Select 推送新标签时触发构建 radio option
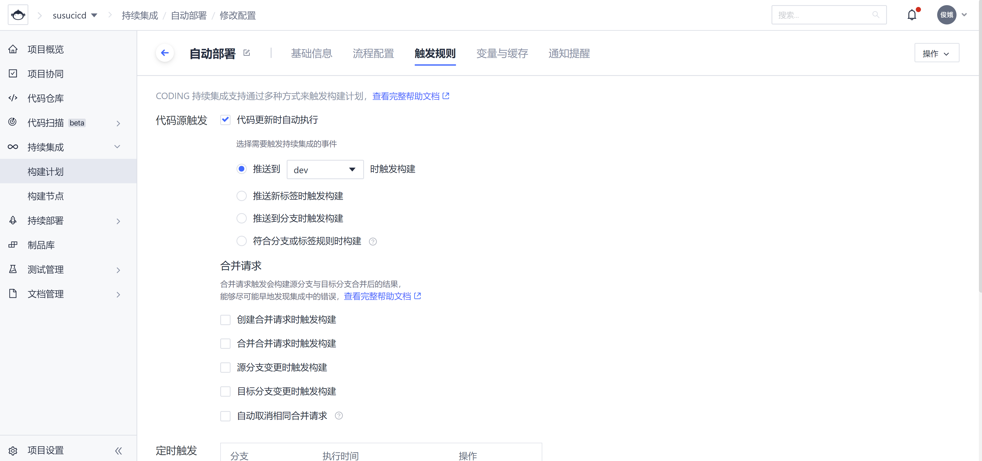This screenshot has height=461, width=982. pos(242,196)
